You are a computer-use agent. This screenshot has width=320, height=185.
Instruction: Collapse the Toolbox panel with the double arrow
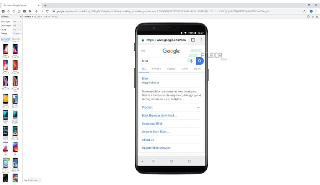pyautogui.click(x=21, y=16)
